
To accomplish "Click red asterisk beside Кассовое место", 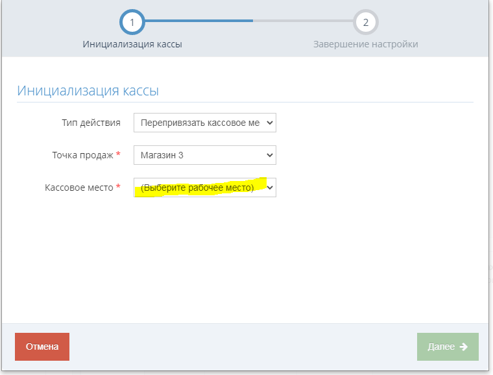I will coord(118,186).
